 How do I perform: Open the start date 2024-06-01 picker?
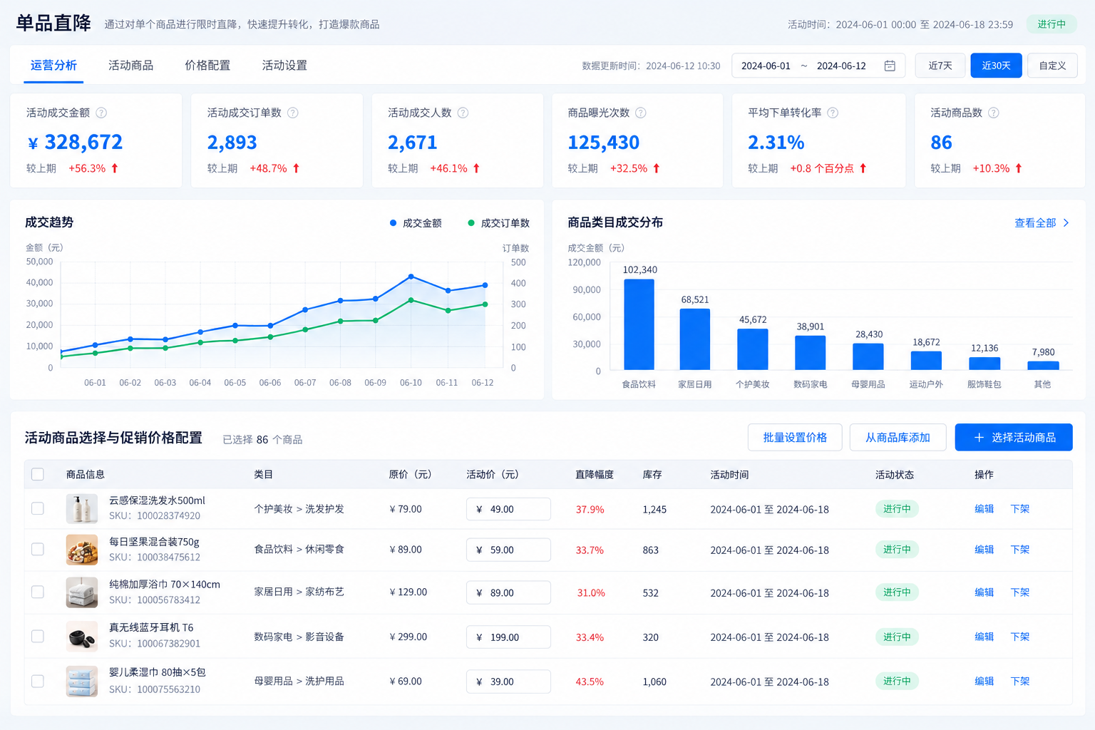click(x=766, y=66)
